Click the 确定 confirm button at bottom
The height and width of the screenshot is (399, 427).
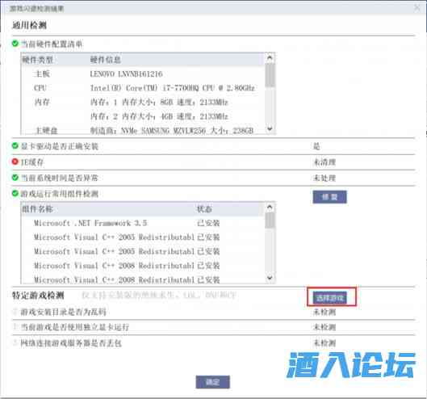pyautogui.click(x=212, y=382)
